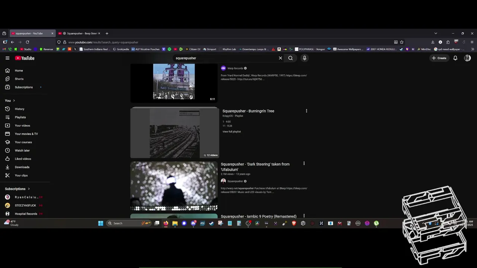Screen dimensions: 477x268
Task: Open Dark Steering video title
Action: [255, 167]
